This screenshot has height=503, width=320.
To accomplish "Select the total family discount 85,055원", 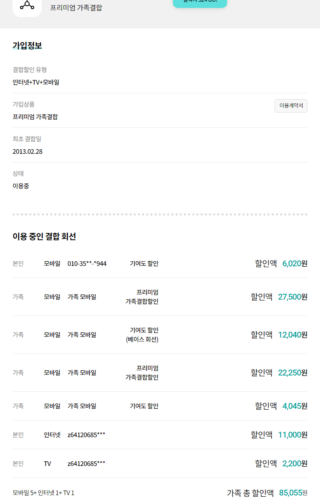I will tap(293, 493).
